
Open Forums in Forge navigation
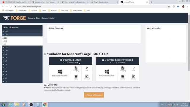click(x=31, y=18)
